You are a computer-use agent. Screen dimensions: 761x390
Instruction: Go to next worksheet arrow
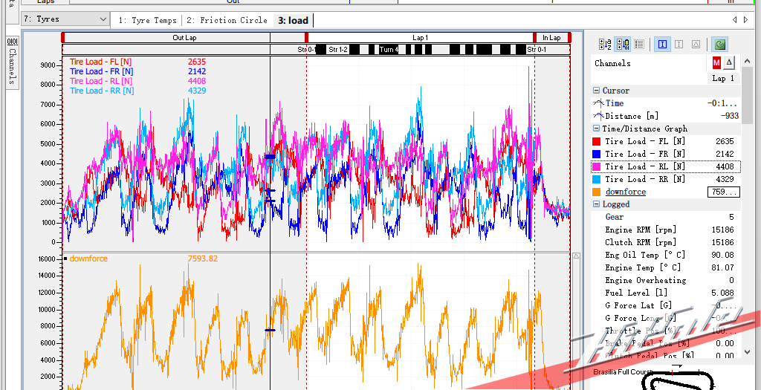coord(747,20)
